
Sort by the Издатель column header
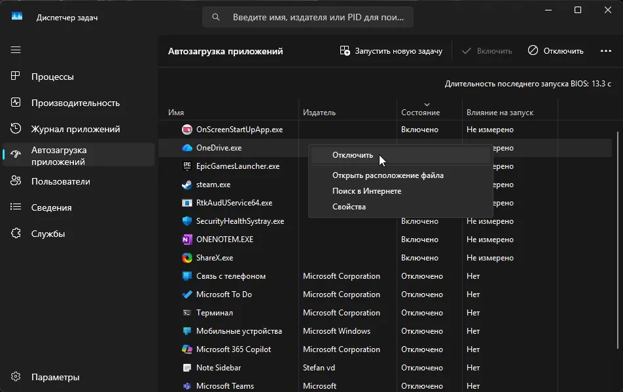pyautogui.click(x=319, y=113)
